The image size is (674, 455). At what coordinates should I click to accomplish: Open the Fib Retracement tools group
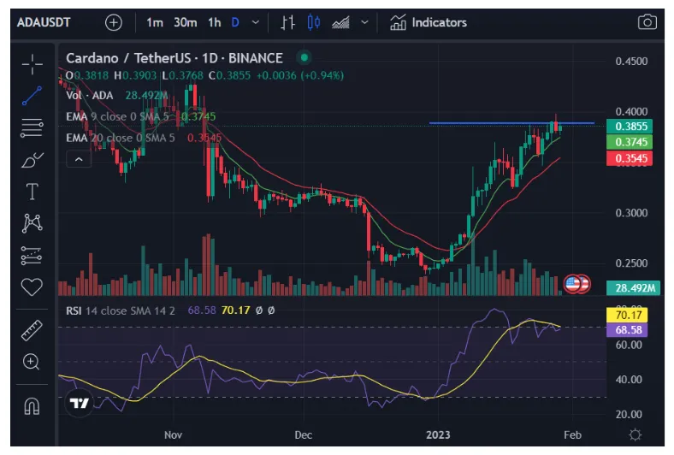pyautogui.click(x=33, y=127)
